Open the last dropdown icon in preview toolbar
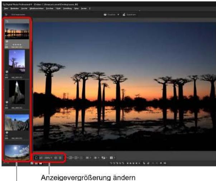Image resolution: width=216 pixels, height=181 pixels. pyautogui.click(x=112, y=158)
